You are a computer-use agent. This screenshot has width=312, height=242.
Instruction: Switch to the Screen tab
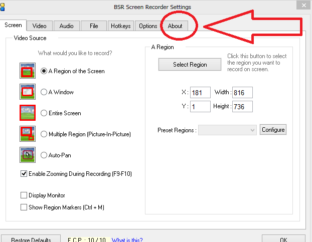13,25
